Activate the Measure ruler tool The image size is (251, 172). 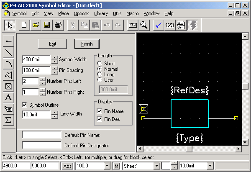[x=133, y=25]
